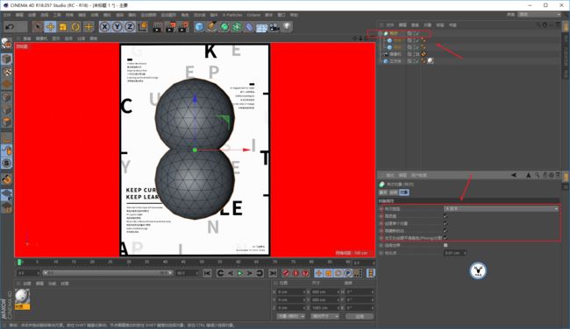The image size is (570, 329).
Task: Play the animation forward
Action: (x=240, y=273)
